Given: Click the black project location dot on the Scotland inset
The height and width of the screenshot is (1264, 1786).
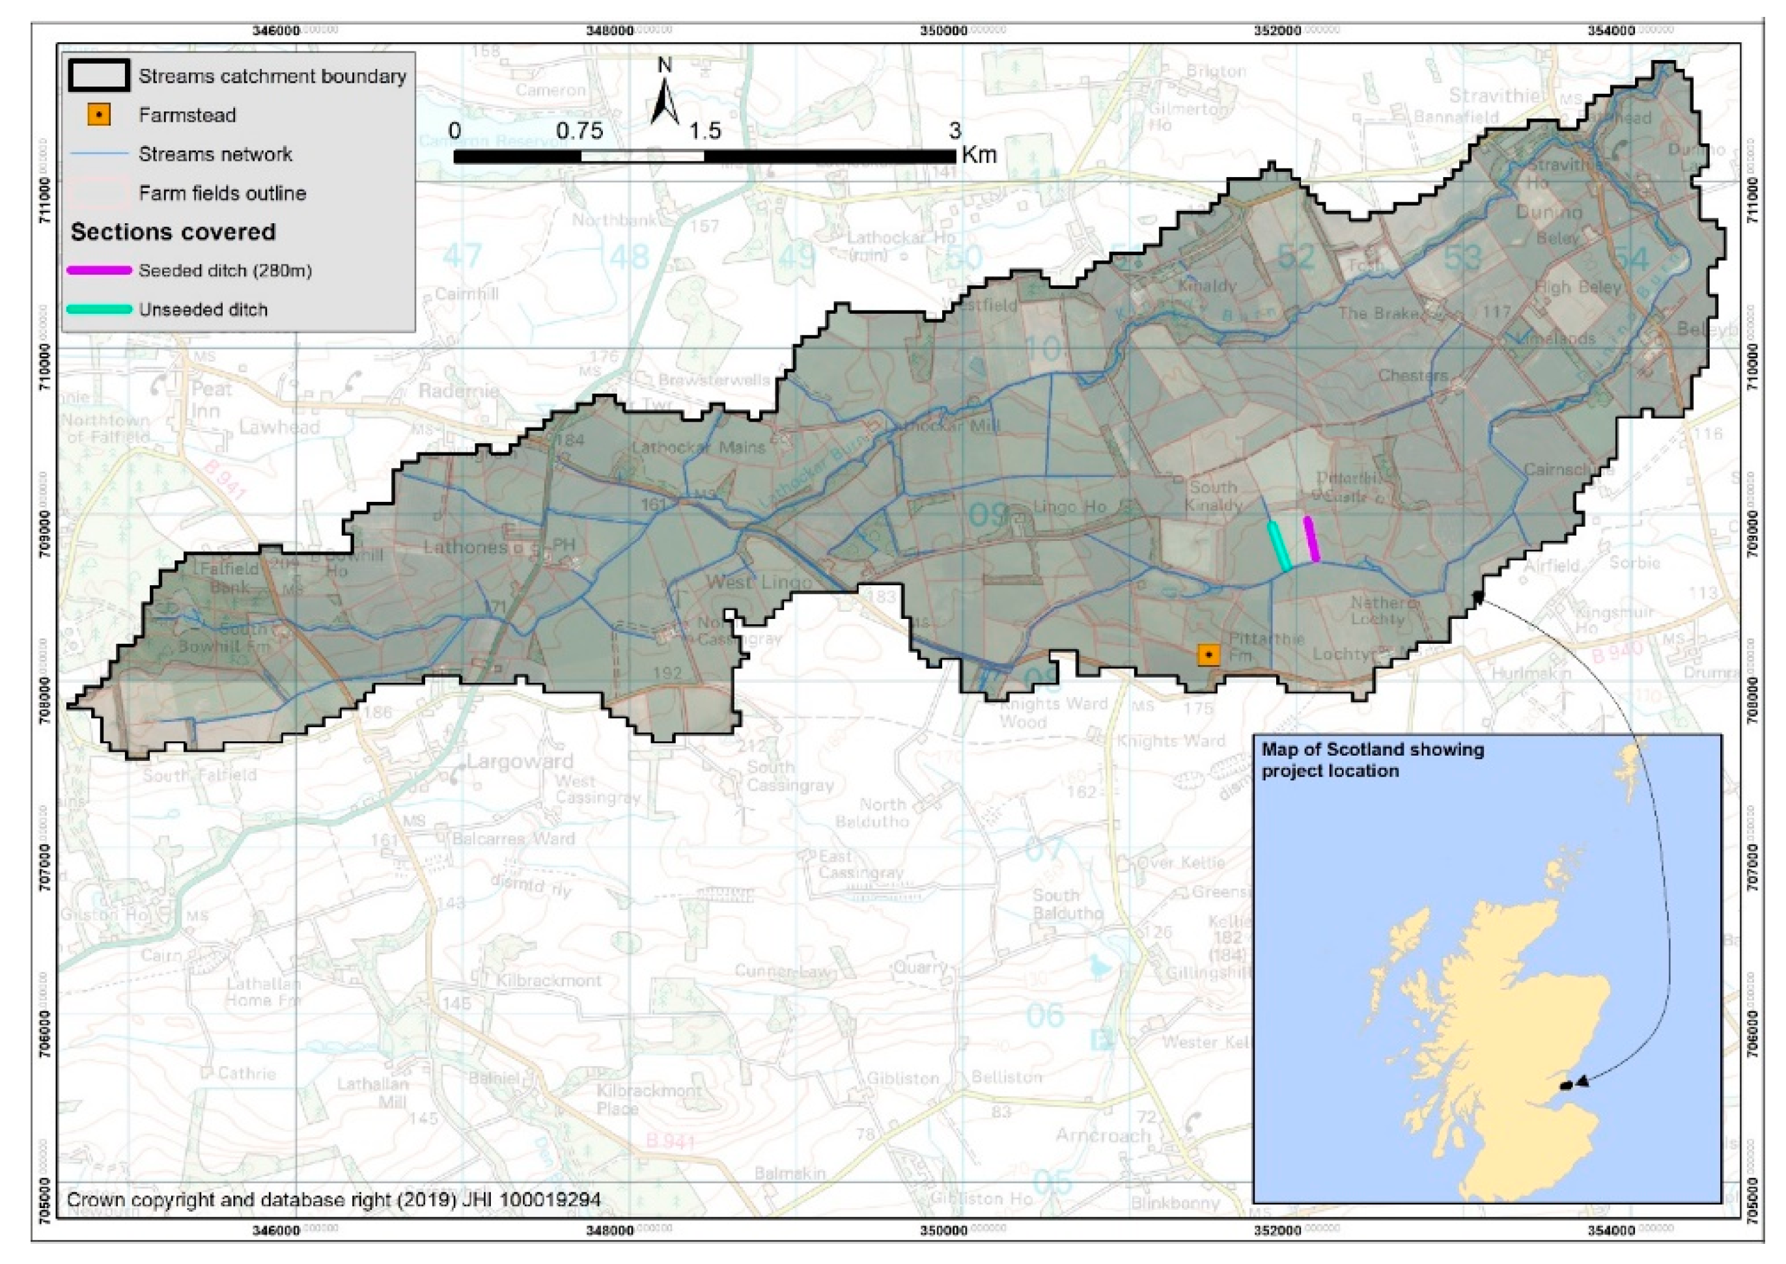Looking at the screenshot, I should [x=1568, y=1085].
